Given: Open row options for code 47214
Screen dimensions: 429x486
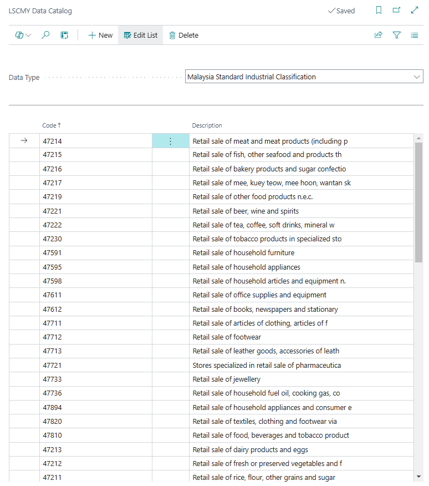Looking at the screenshot, I should coord(170,141).
